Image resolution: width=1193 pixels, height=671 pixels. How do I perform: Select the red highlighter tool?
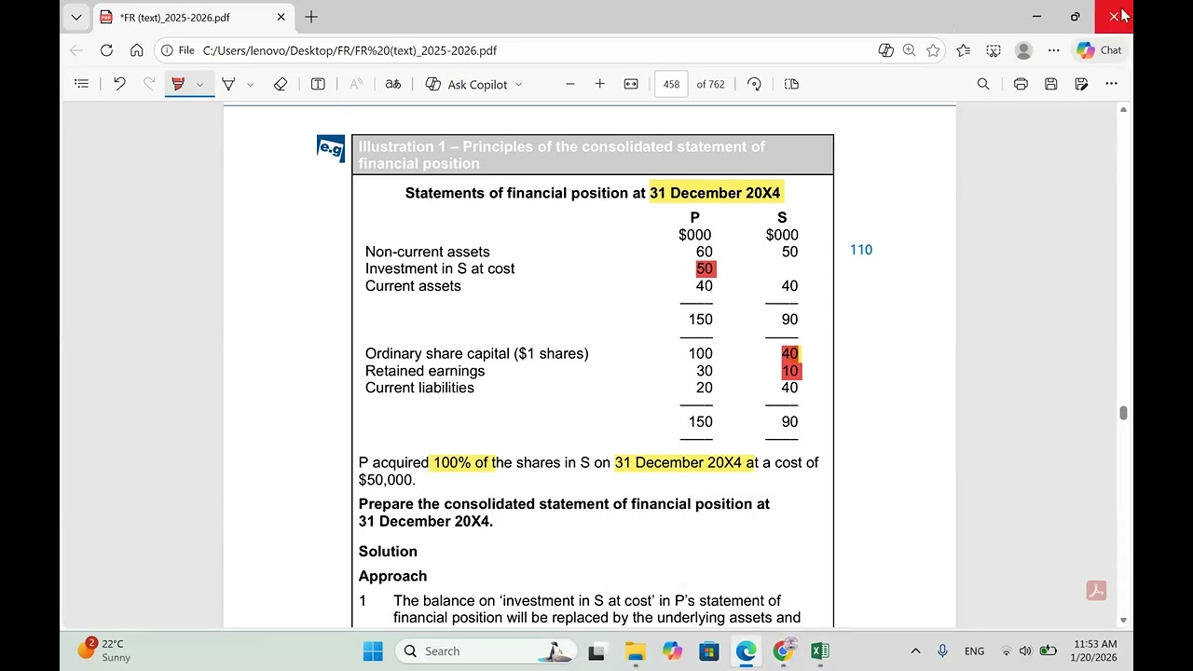point(178,84)
